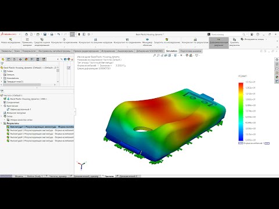
Task: Run study with Запустить это исследование
Action: click(167, 41)
